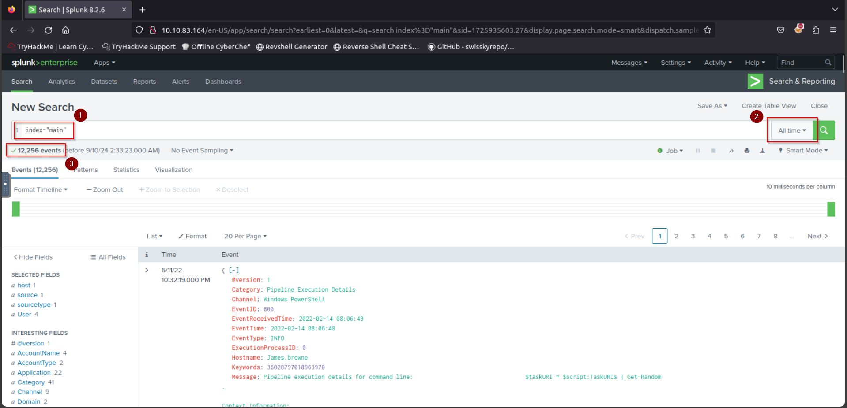The height and width of the screenshot is (408, 847).
Task: Click Zoom Out on timeline
Action: point(105,189)
